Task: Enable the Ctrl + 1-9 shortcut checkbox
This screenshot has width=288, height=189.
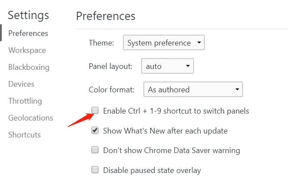Action: tap(95, 111)
